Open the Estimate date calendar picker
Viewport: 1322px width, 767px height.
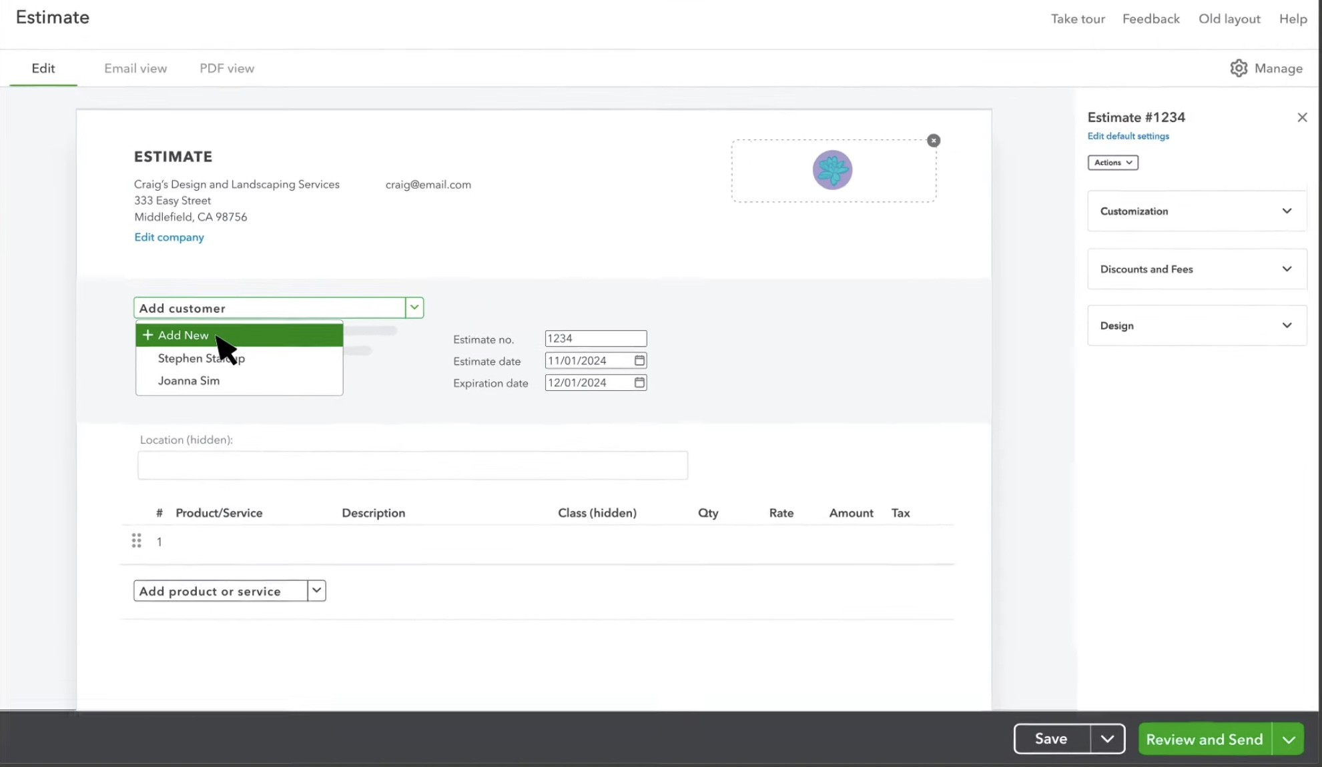pos(639,361)
